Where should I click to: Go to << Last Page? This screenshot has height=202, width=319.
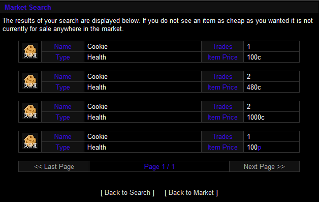point(54,166)
